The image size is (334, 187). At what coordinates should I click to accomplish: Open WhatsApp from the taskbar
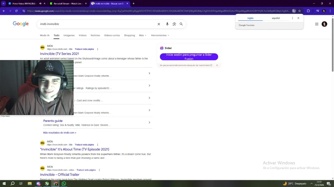pyautogui.click(x=64, y=184)
